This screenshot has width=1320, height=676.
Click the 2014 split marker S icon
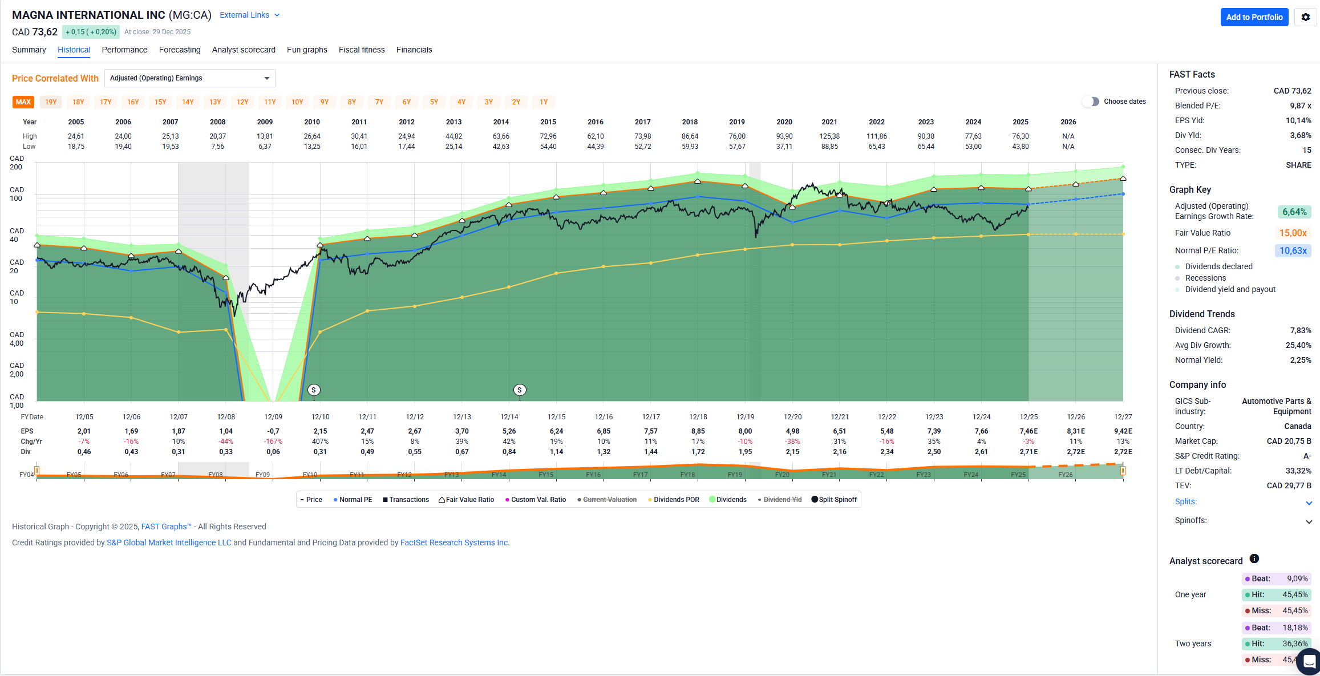point(520,390)
